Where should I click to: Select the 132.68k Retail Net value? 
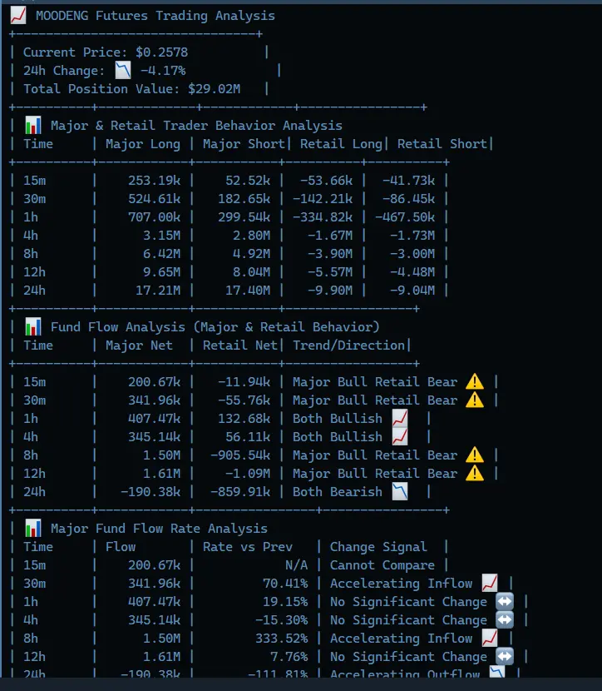(x=244, y=418)
